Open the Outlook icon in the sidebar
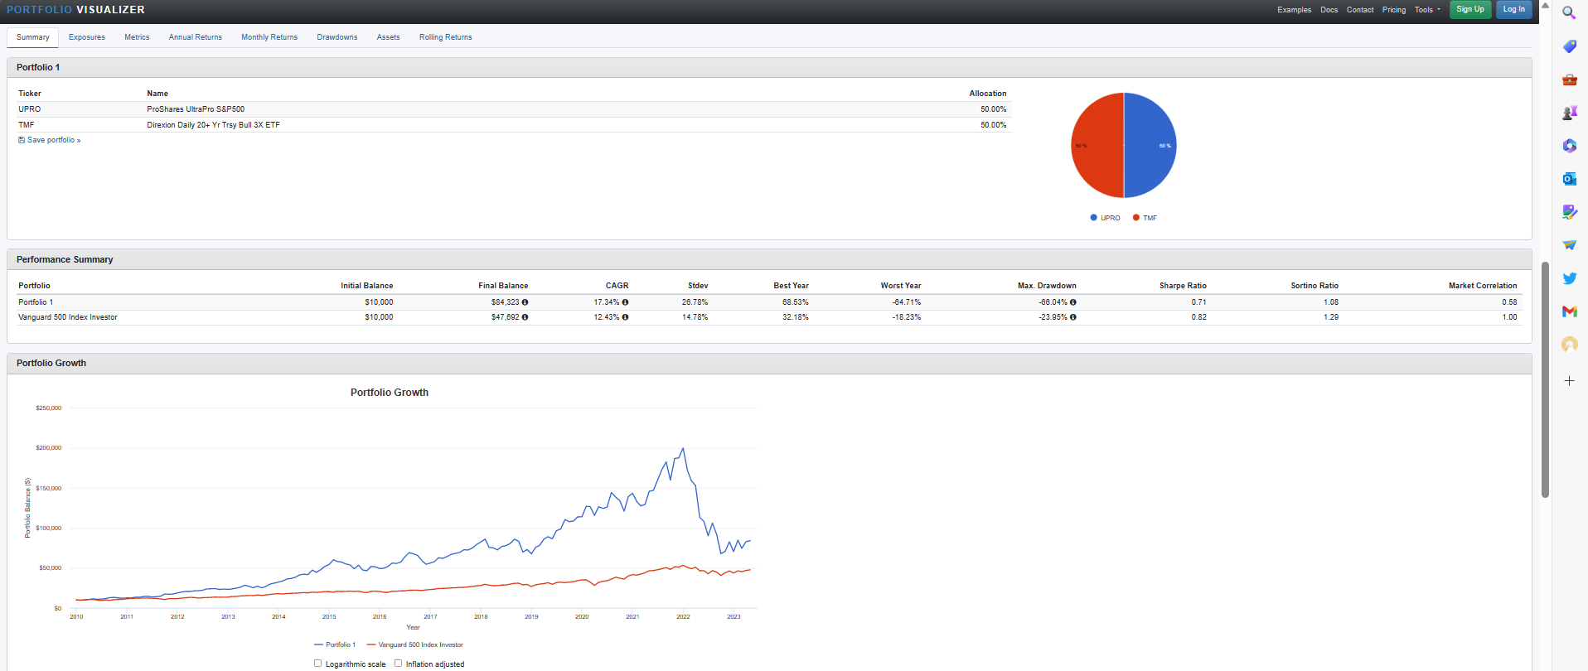The image size is (1588, 671). 1569,179
